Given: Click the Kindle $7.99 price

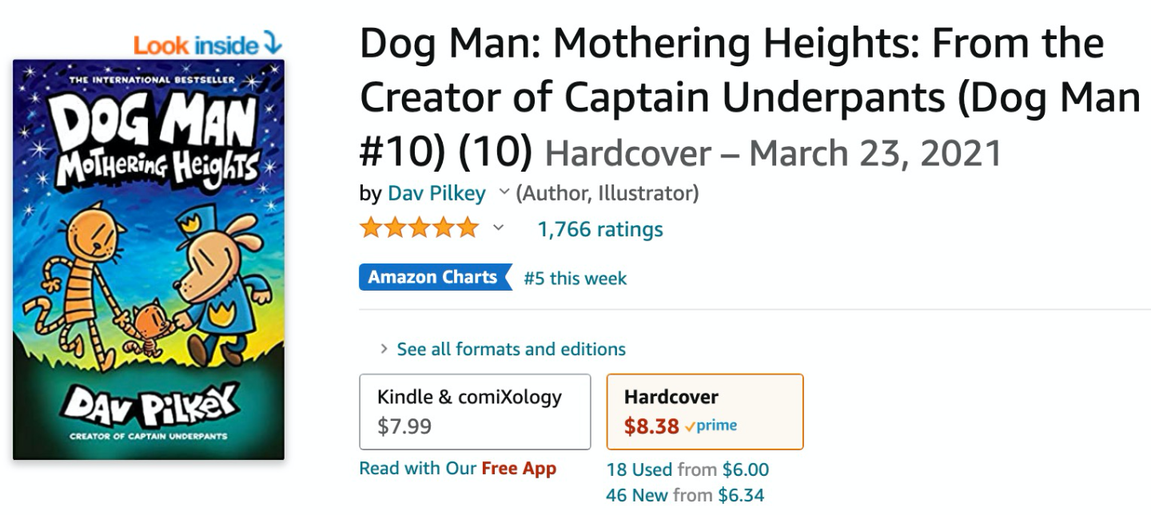Looking at the screenshot, I should coord(404,426).
